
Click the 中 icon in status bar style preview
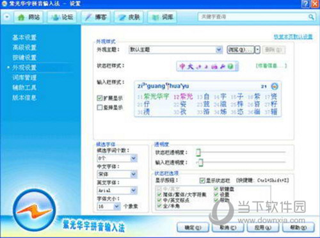[182, 67]
